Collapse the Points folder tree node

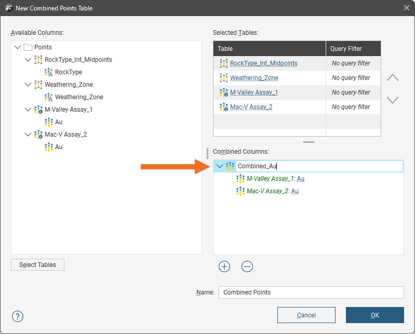point(18,47)
